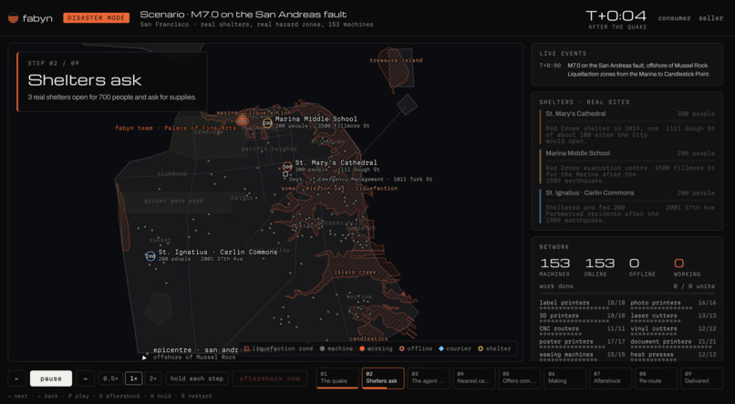Screen dimensions: 735x404
Task: Click the epicentre arrow marker
Action: click(x=144, y=357)
